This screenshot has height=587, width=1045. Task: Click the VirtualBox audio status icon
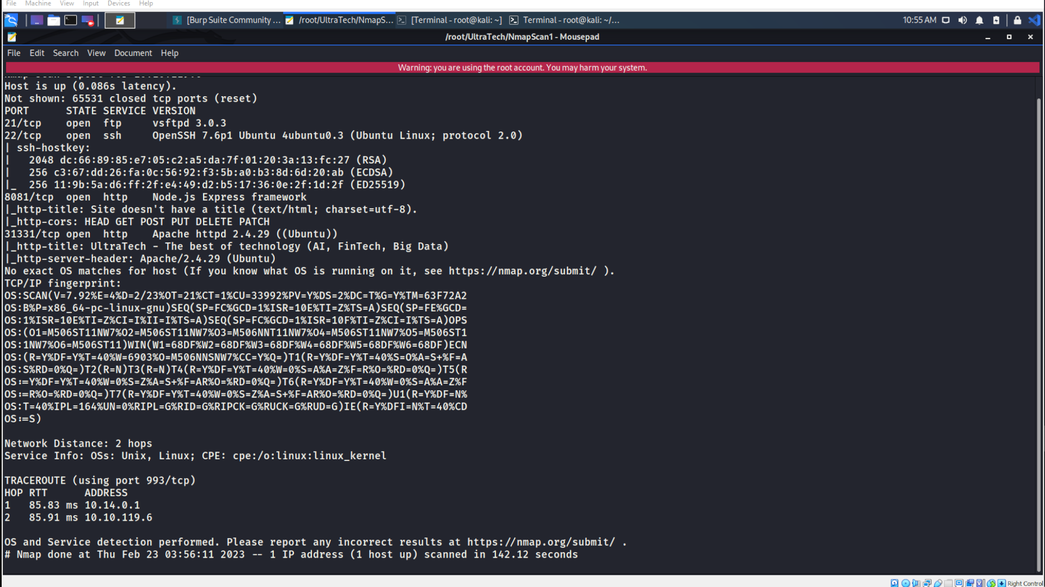pos(916,582)
